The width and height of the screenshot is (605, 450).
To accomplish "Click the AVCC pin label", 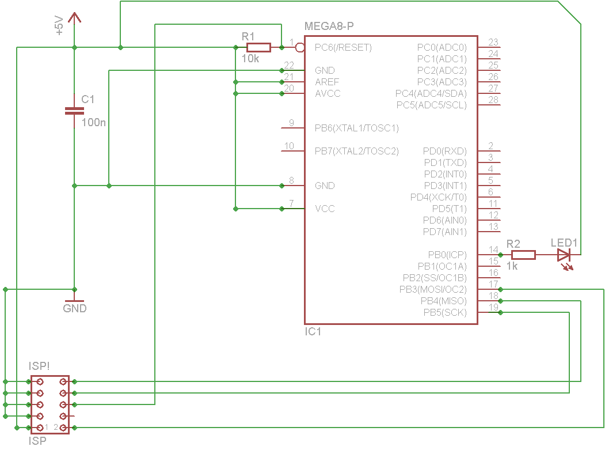I will click(328, 93).
